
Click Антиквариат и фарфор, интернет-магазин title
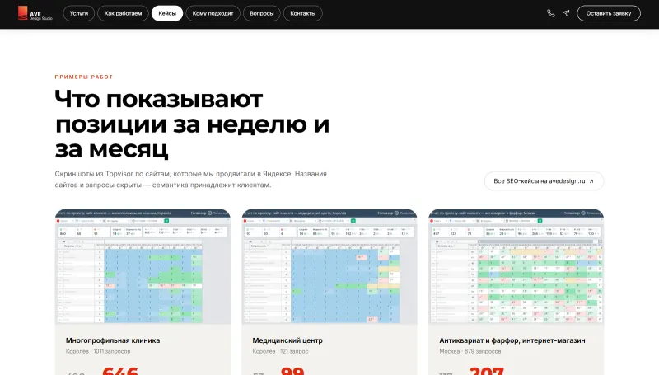[512, 340]
